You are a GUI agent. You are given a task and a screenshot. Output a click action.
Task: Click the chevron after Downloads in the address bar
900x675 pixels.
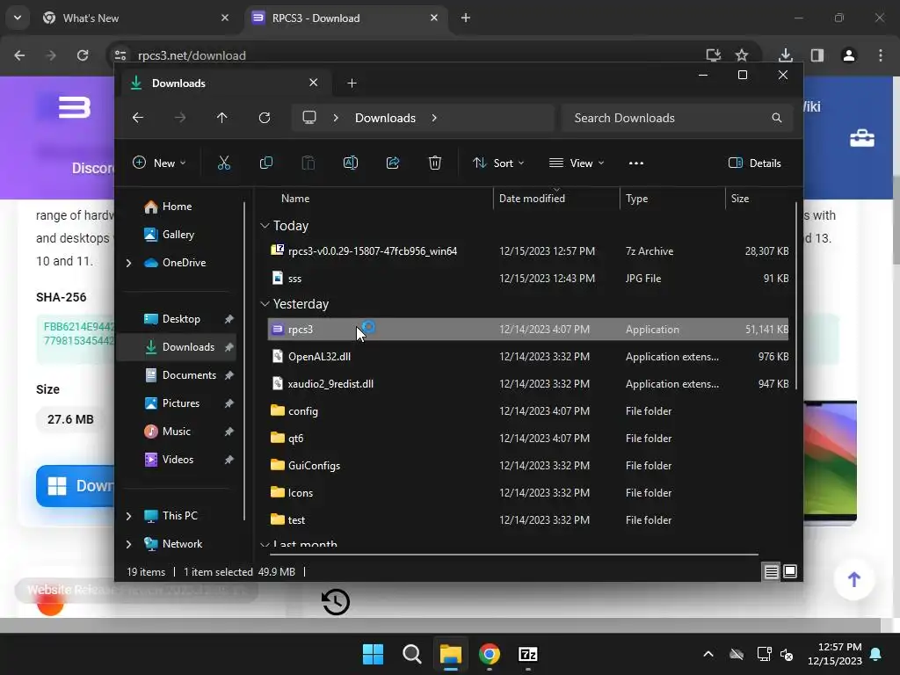tap(434, 118)
